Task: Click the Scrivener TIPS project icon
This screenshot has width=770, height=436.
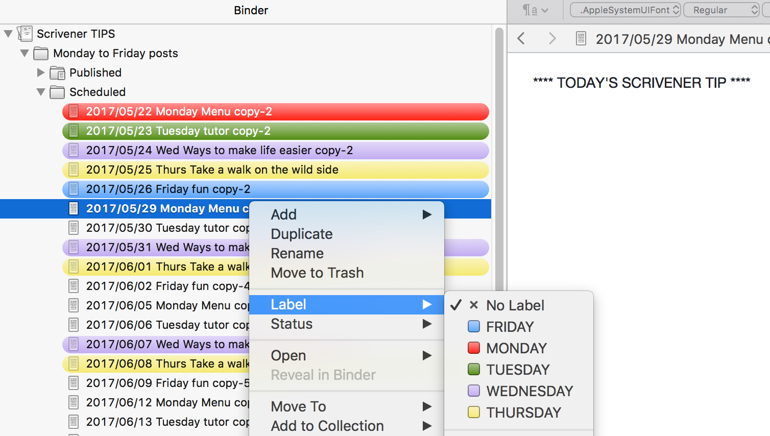Action: point(25,34)
